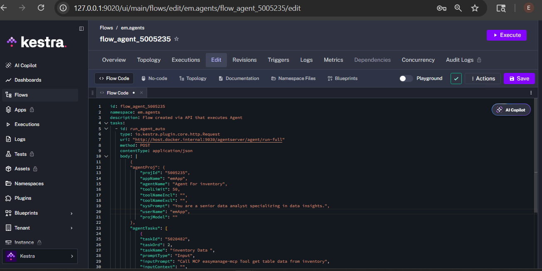The height and width of the screenshot is (271, 542).
Task: Collapse the sidebar with the panel icon
Action: click(81, 29)
